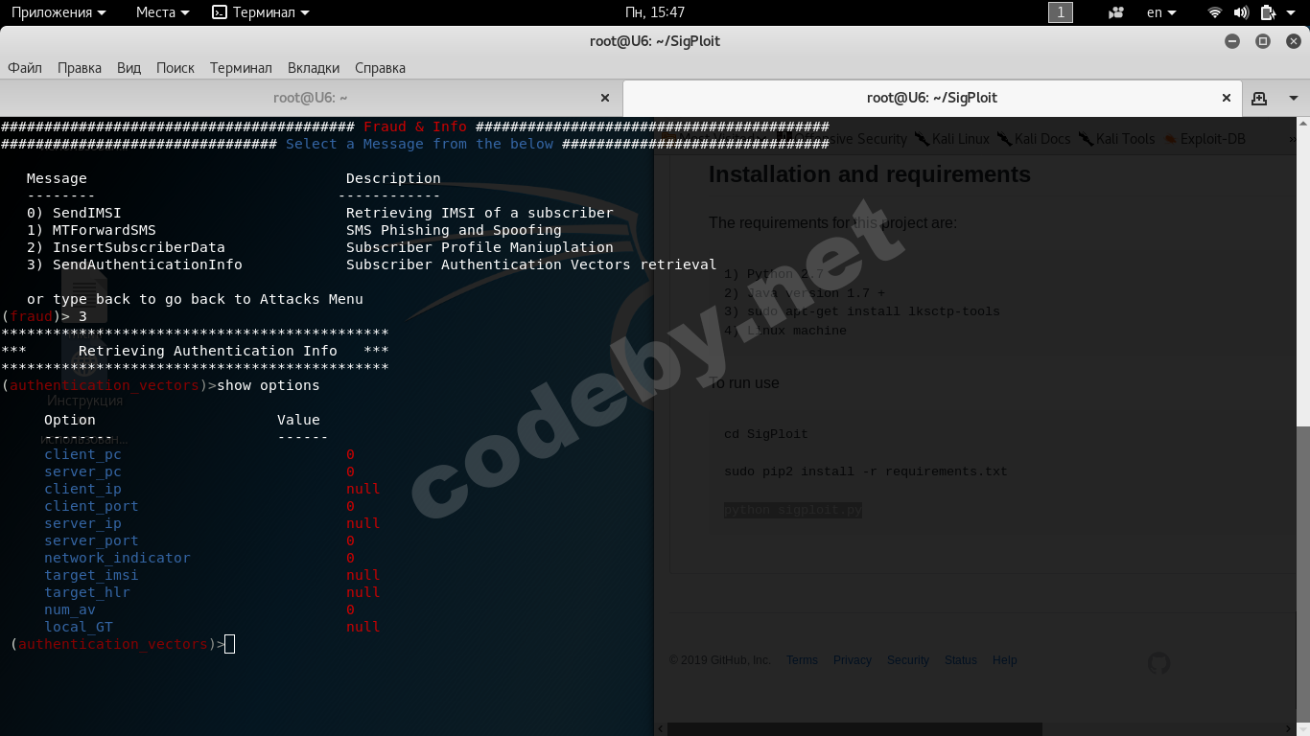The height and width of the screenshot is (736, 1310).
Task: Click the 'sudo pip2 install -r requirements.txt' line
Action: point(865,471)
